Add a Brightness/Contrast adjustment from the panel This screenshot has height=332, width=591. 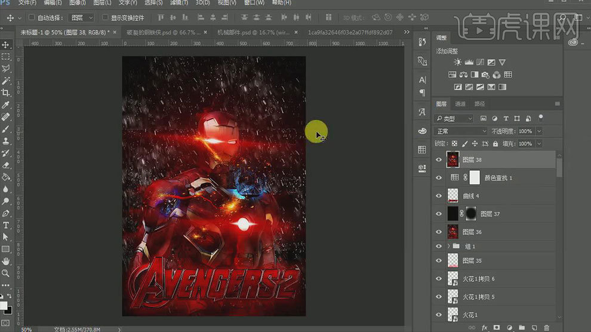[457, 62]
